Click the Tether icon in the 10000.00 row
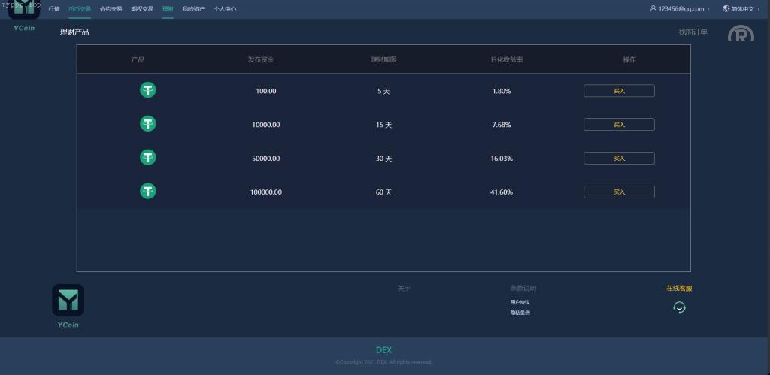This screenshot has width=770, height=375. pyautogui.click(x=148, y=124)
